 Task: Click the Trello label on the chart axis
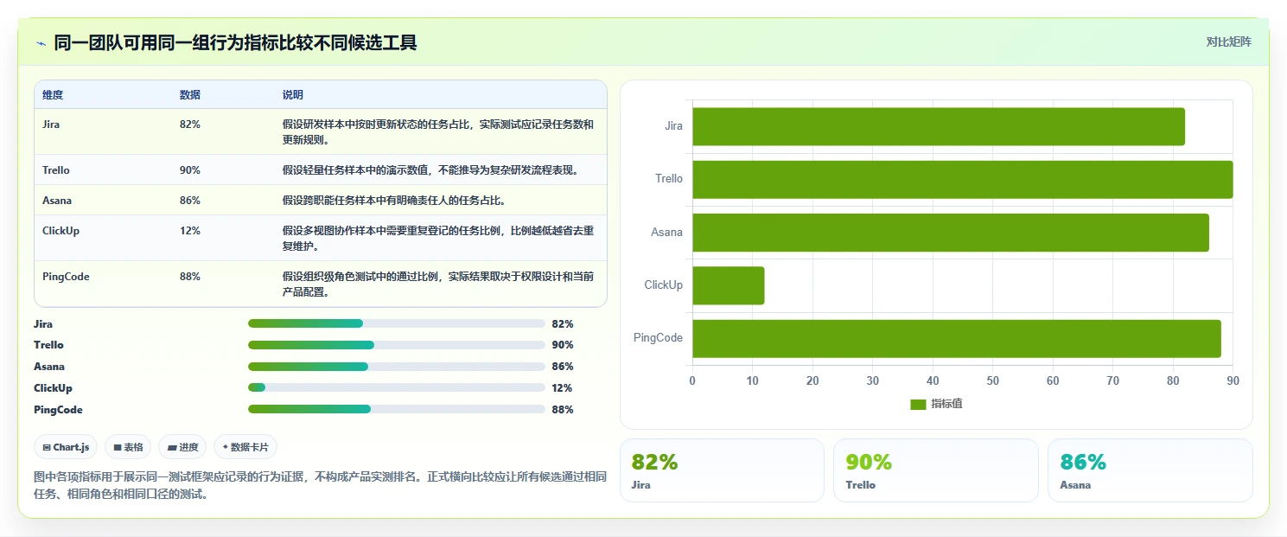coord(669,179)
